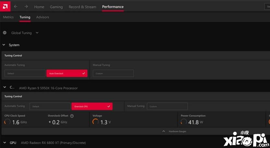Collapse the Hardware Gauges panel
270x148 pixels.
coord(174,131)
